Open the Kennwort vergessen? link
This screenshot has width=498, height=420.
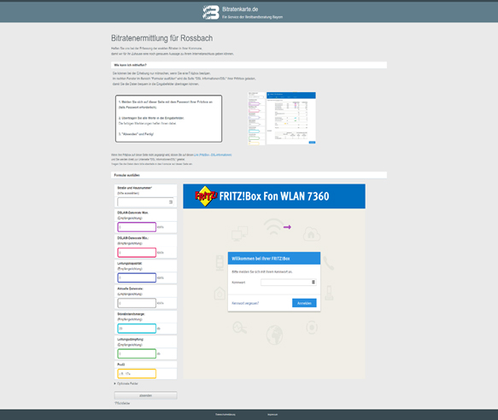point(245,303)
